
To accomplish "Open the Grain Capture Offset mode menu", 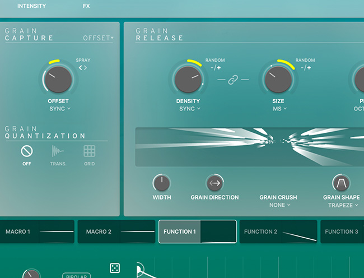I will coord(98,38).
